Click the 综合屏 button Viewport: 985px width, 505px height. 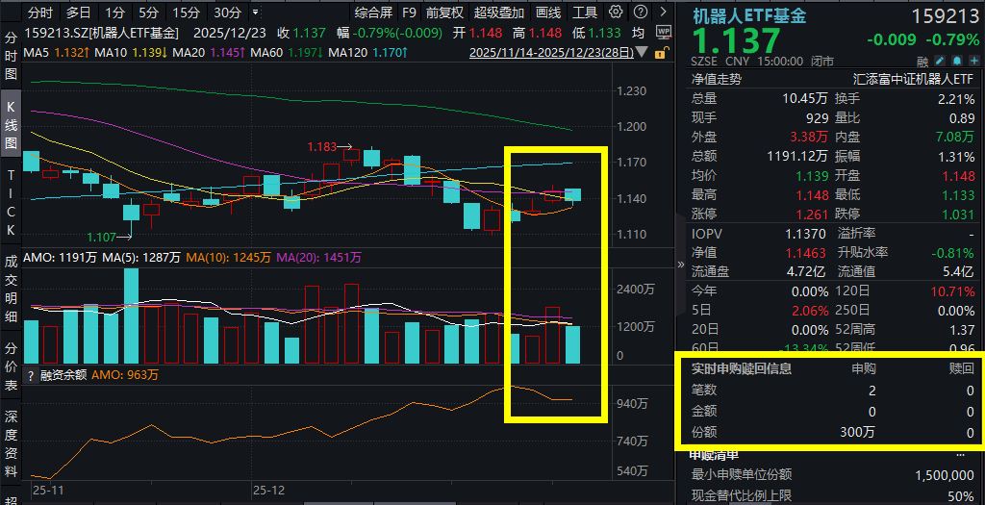(372, 13)
